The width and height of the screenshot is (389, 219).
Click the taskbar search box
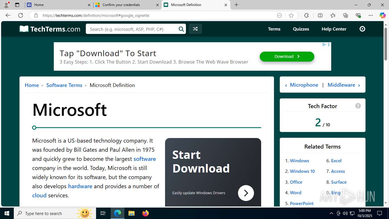54,213
